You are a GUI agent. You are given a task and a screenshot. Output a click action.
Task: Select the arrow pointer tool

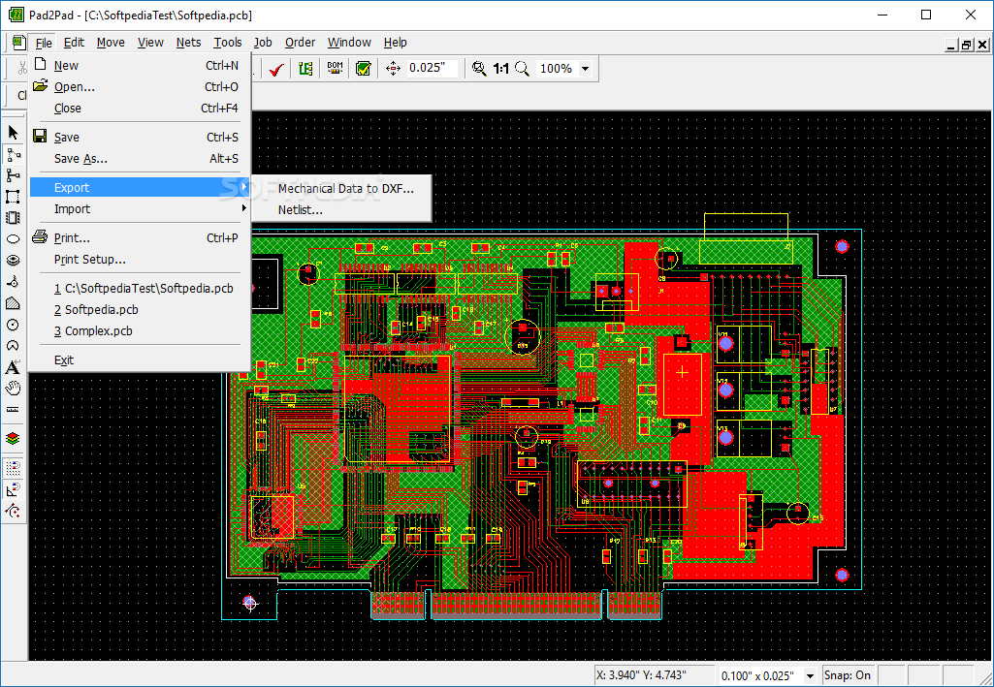13,133
